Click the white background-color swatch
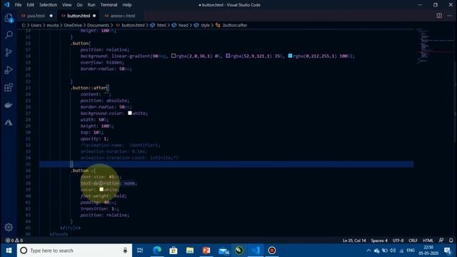 [x=130, y=113]
